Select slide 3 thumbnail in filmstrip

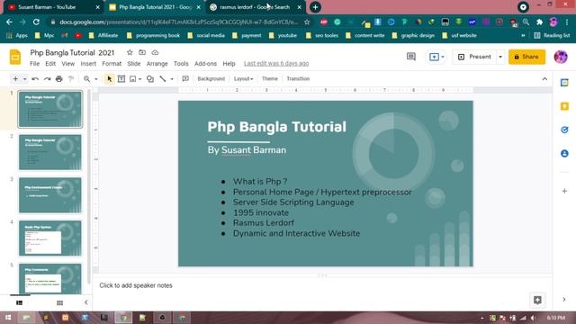[x=50, y=195]
